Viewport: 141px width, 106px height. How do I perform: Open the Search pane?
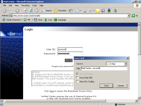[46, 11]
